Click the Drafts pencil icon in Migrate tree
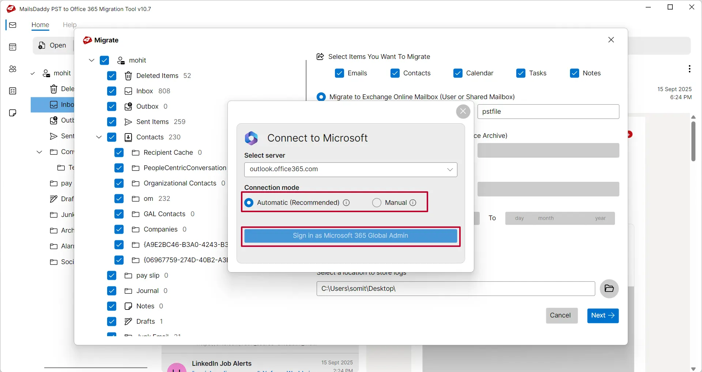Image resolution: width=702 pixels, height=372 pixels. tap(128, 322)
